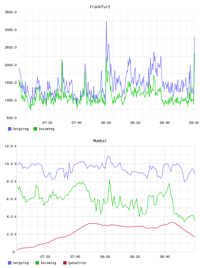Click the 4.0 K y-axis label in Mumbai chart
The height and width of the screenshot is (268, 200).
pos(12,216)
